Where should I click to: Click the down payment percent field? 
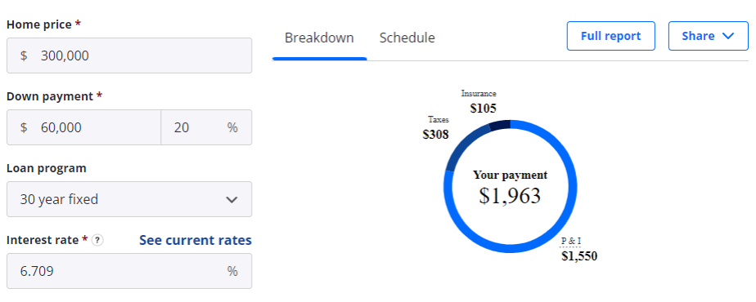(x=206, y=127)
